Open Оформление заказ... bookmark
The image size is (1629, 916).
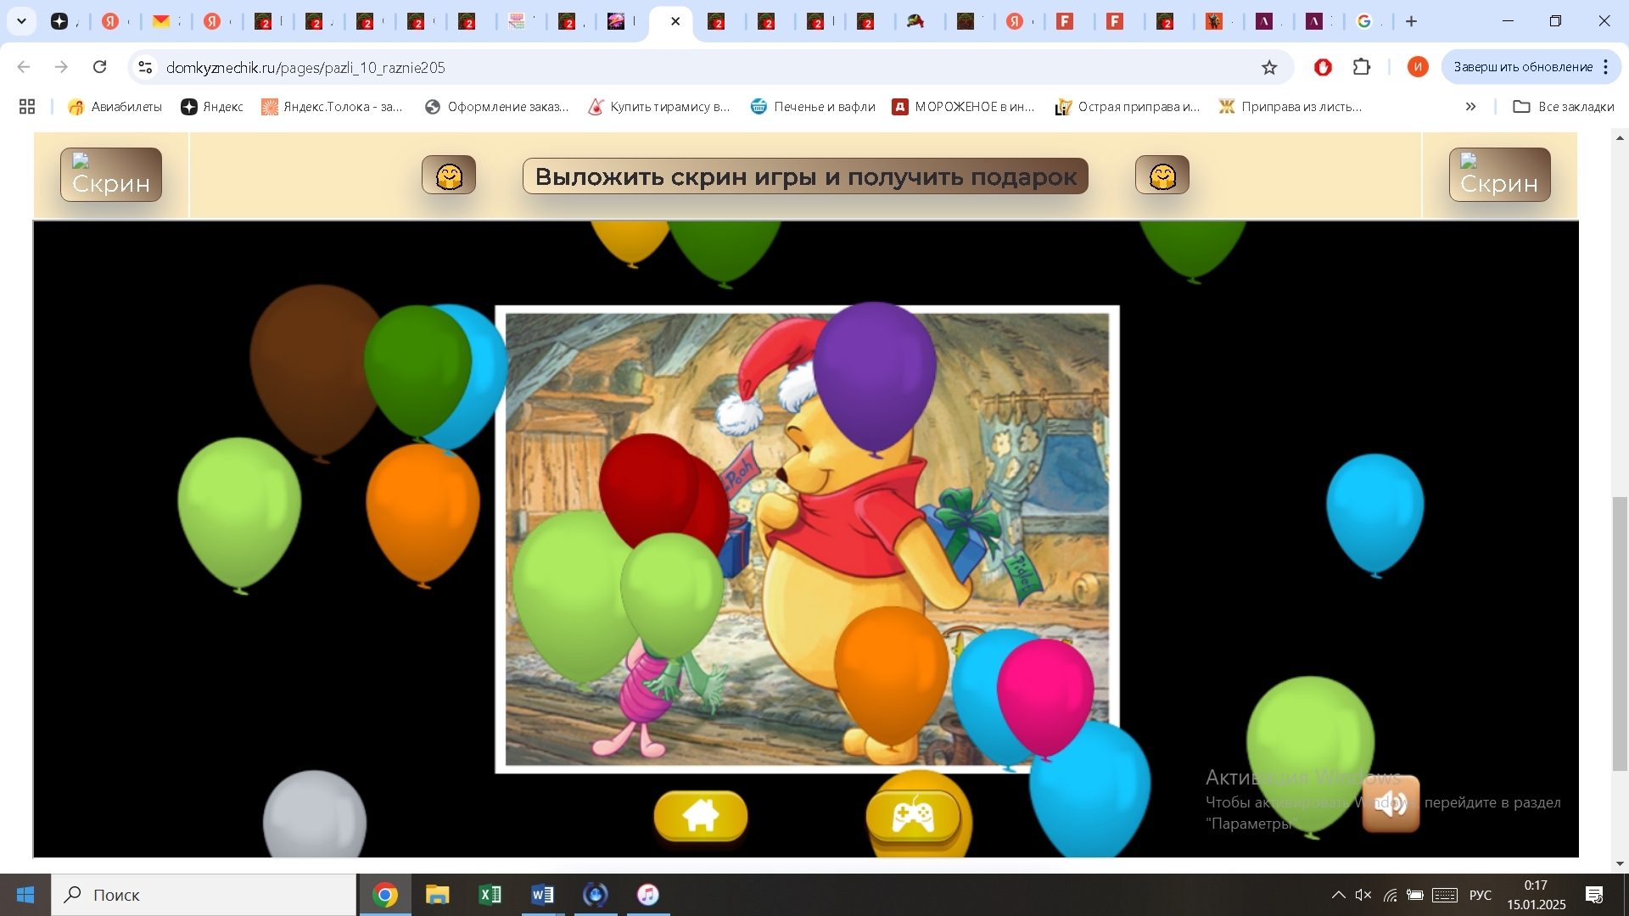[x=496, y=106]
